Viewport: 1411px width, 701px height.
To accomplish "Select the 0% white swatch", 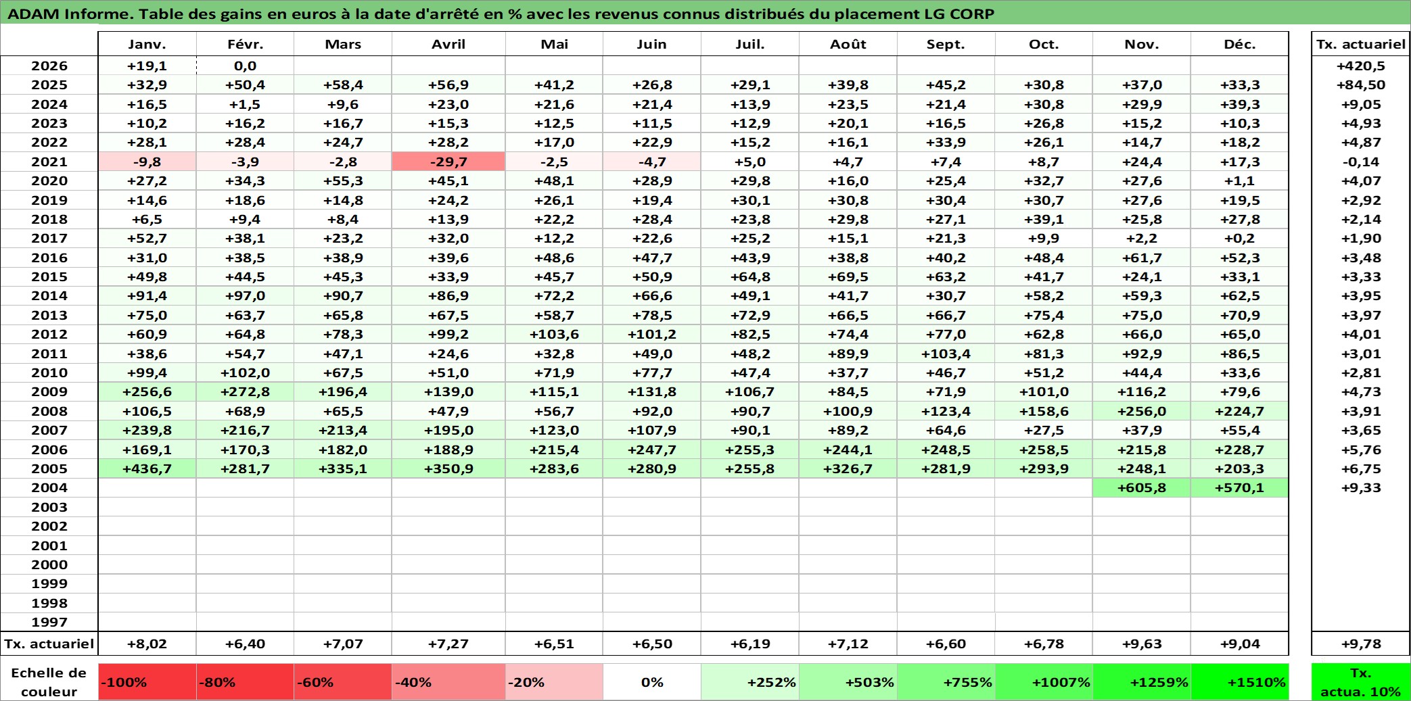I will (652, 682).
